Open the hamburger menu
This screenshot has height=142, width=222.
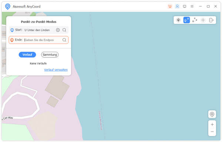pos(192,6)
